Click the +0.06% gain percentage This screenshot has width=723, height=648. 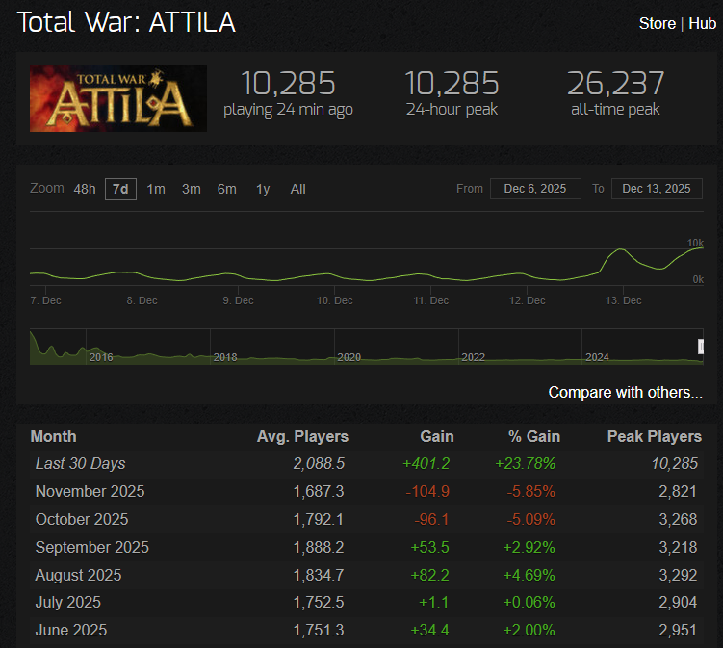coord(529,603)
